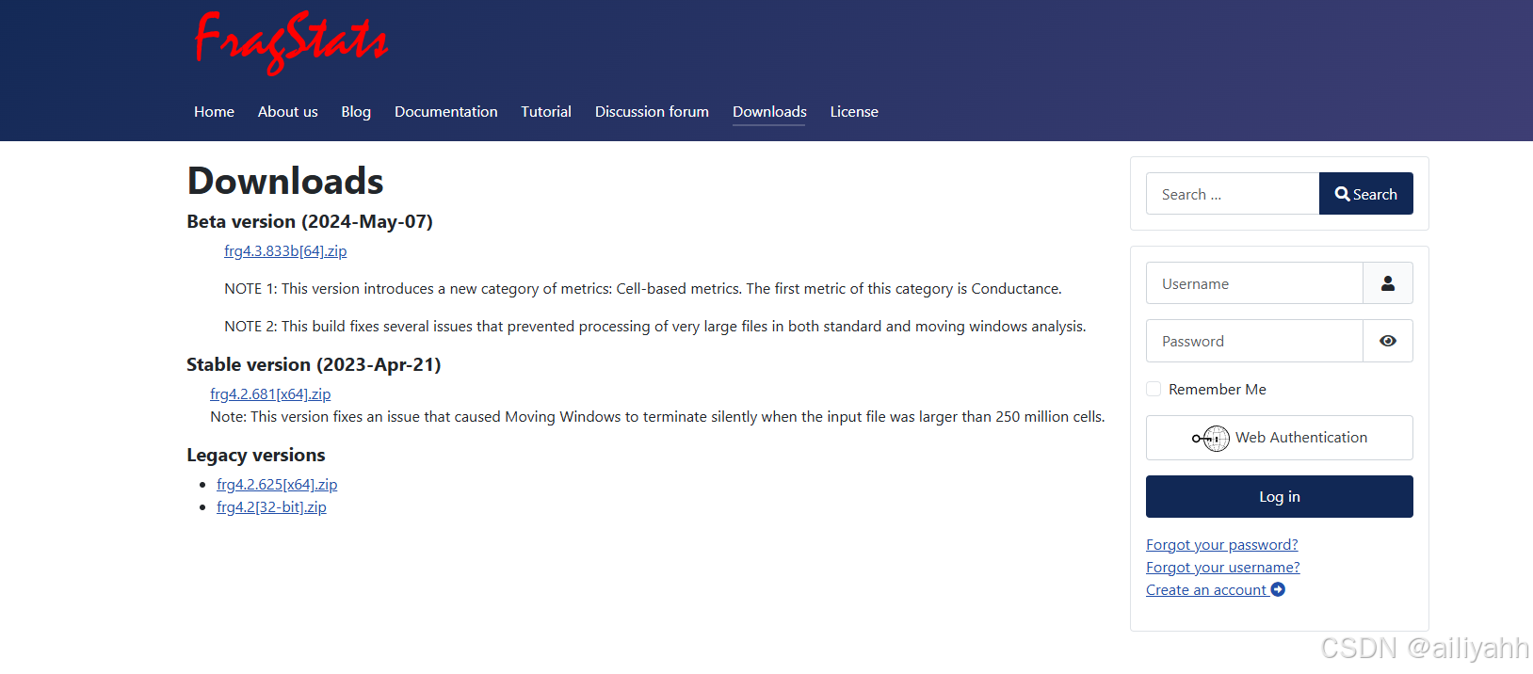
Task: Click the Downloads page heading
Action: [x=285, y=181]
